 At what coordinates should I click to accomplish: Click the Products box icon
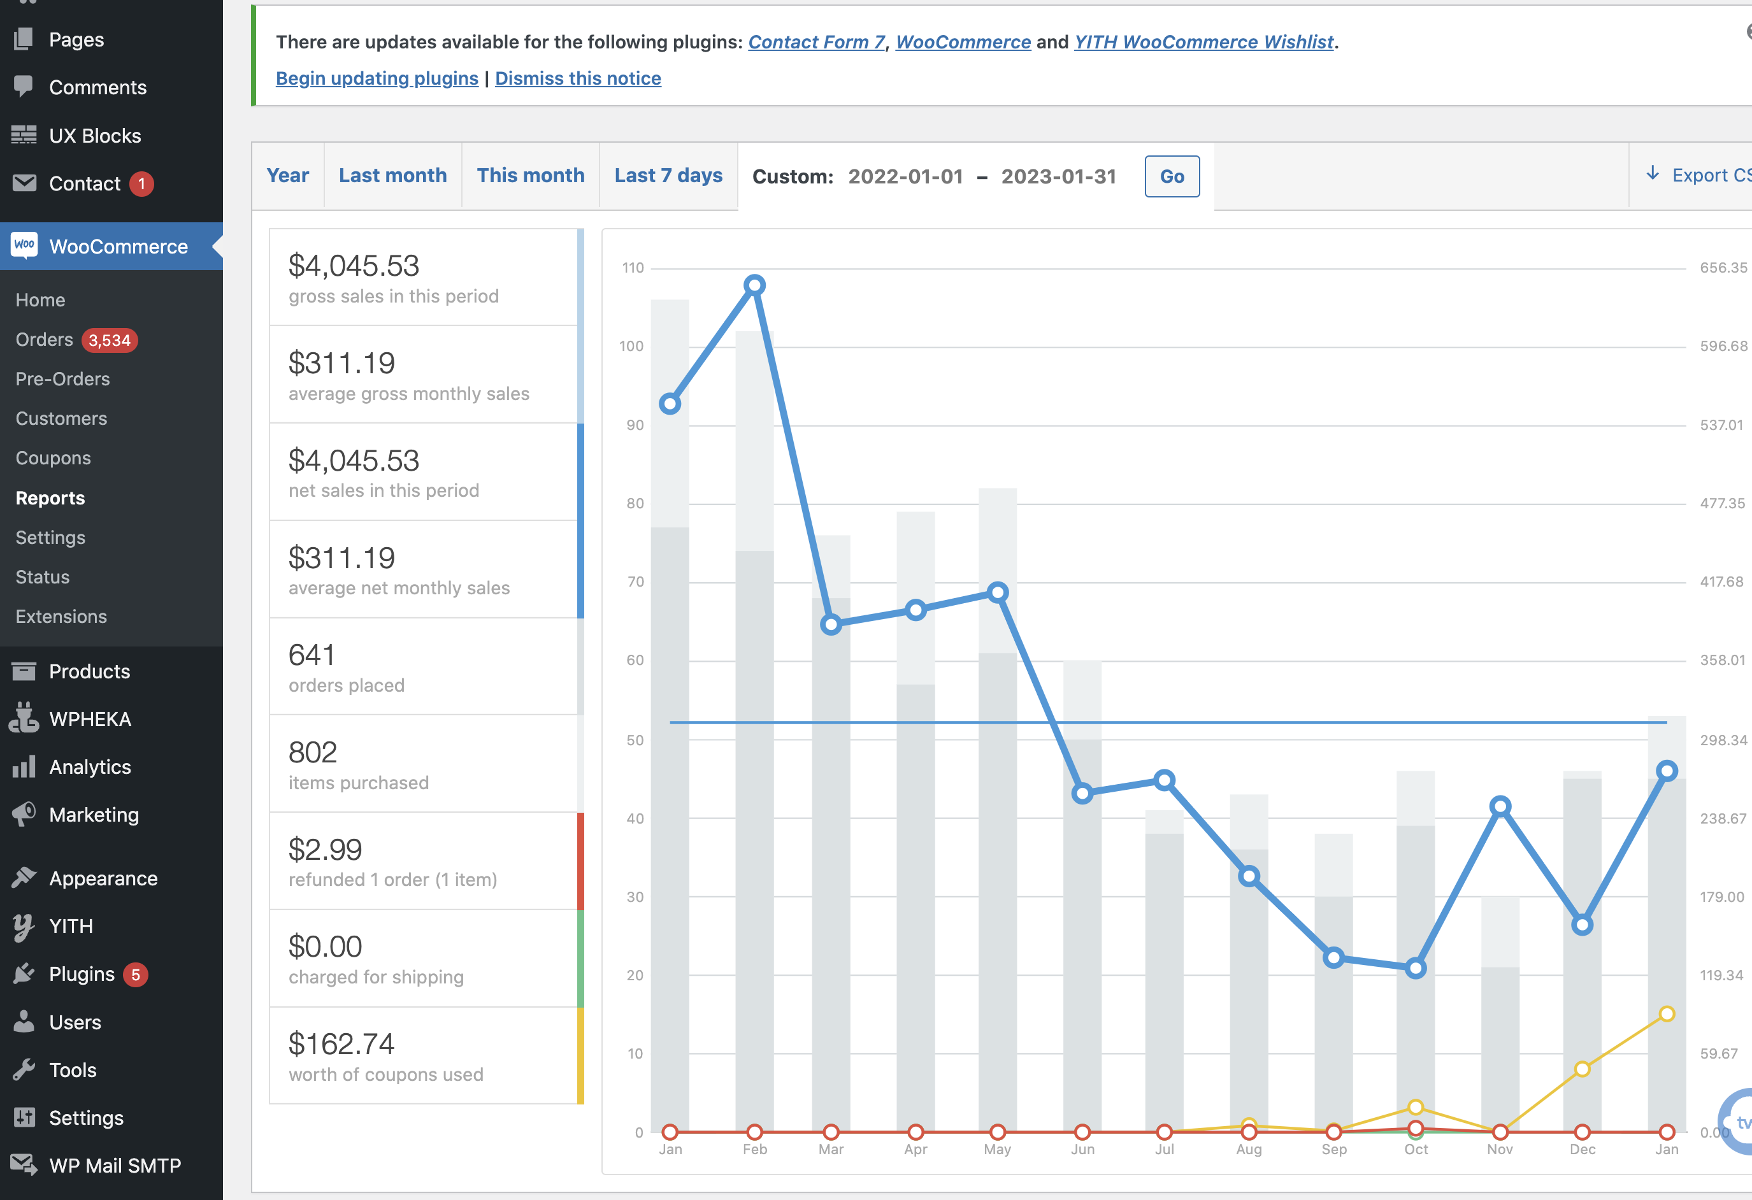tap(24, 671)
